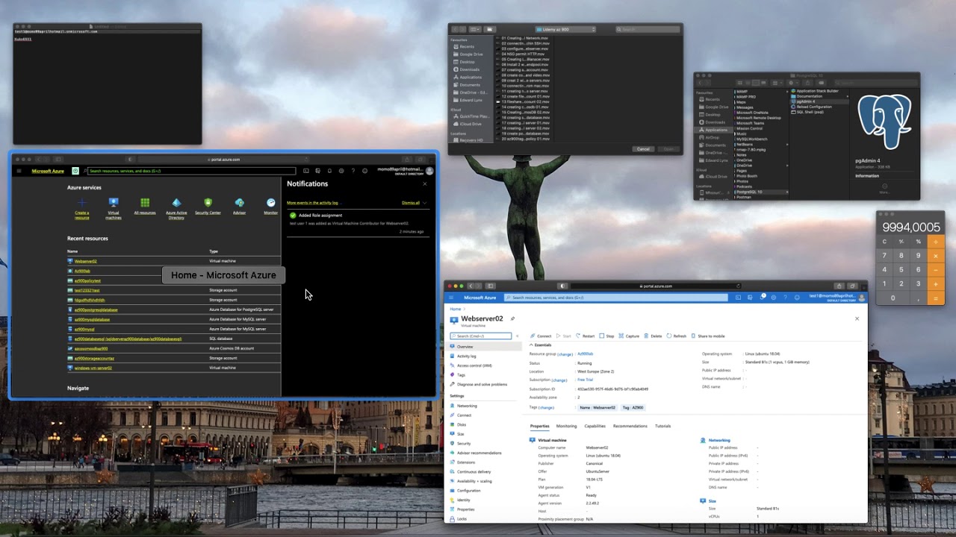Collapse the Webserver02 left menu with the chevron
Screen dimensions: 956x537
point(517,336)
